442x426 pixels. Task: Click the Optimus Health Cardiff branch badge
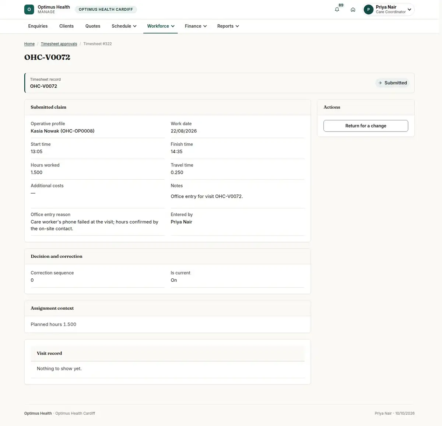(x=106, y=10)
